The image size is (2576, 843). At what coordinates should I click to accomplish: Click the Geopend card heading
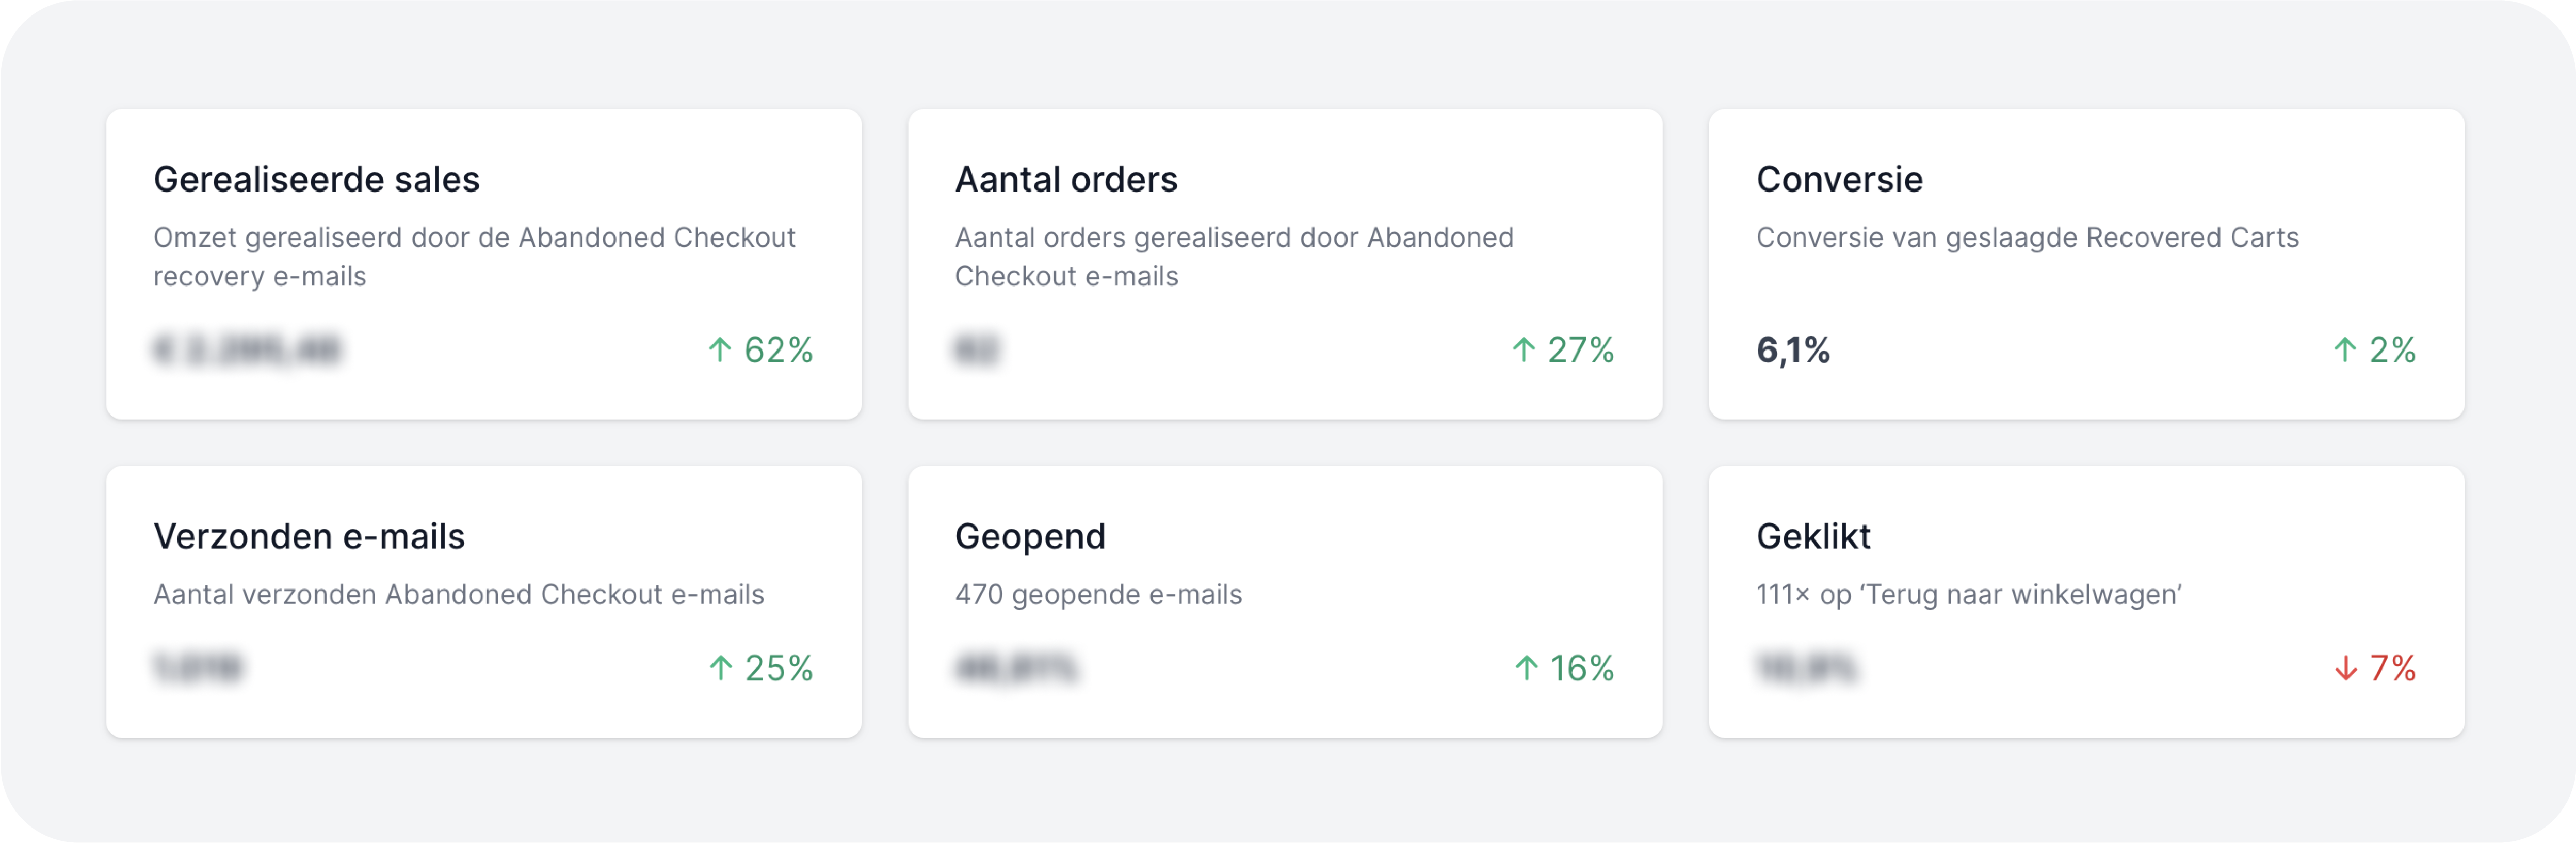click(x=1030, y=537)
